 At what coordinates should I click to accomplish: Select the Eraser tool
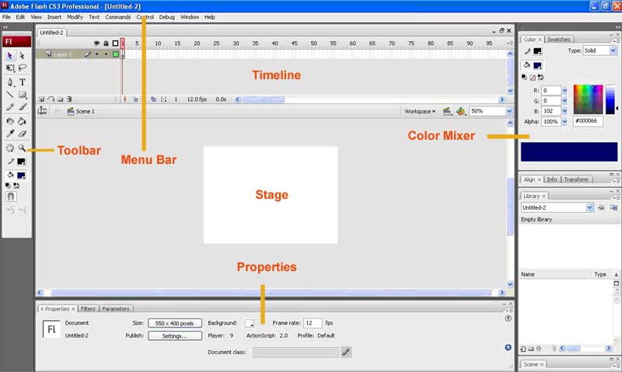tap(23, 134)
